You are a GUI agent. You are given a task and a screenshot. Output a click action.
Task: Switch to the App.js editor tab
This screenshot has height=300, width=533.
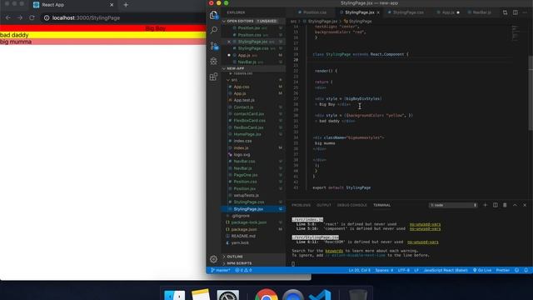tap(448, 12)
